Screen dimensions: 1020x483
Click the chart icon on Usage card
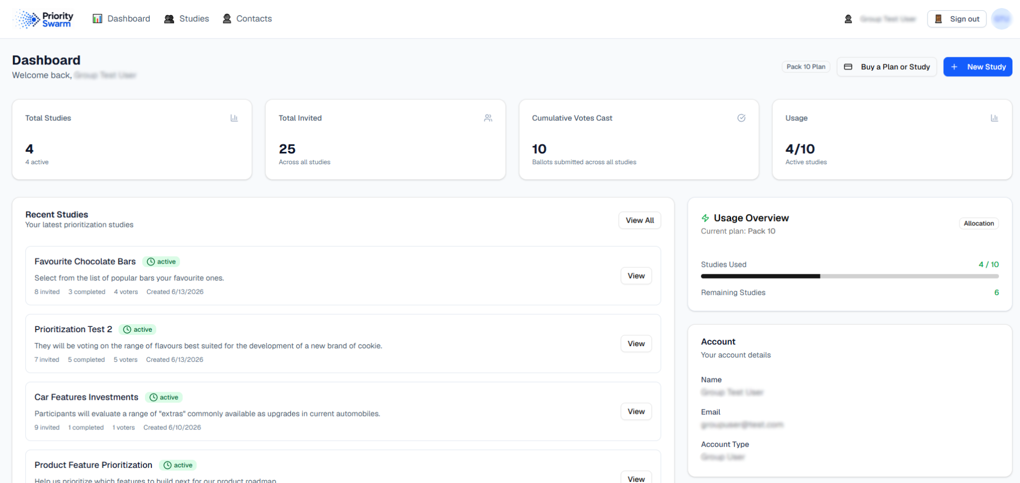pyautogui.click(x=994, y=118)
